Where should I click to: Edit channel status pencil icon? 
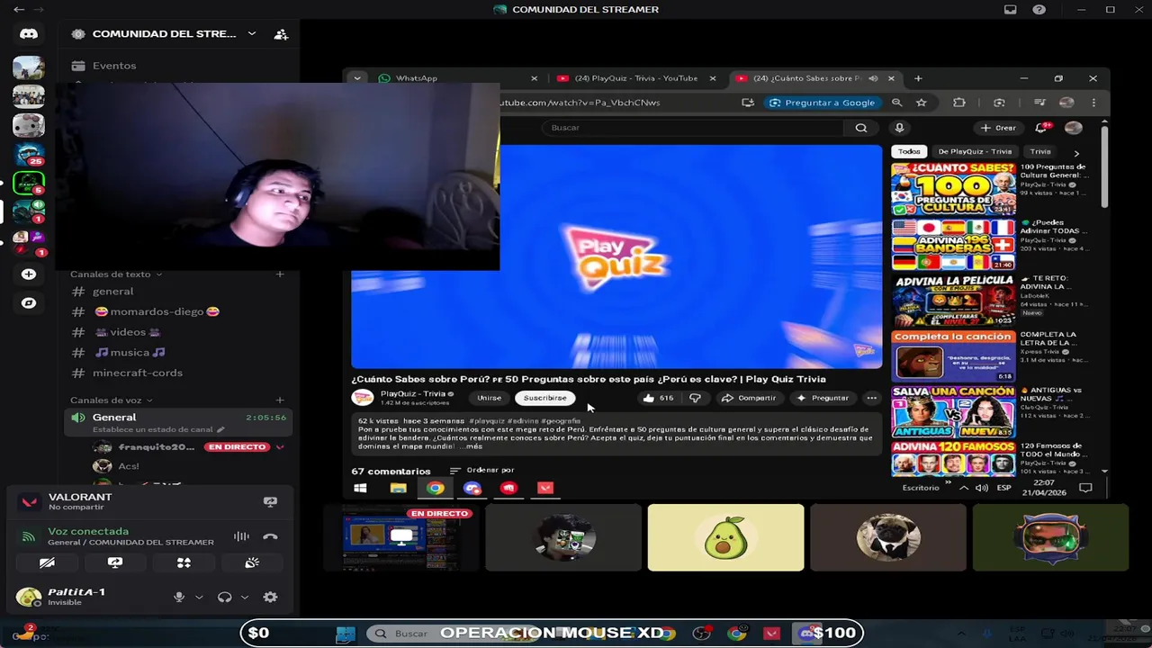220,429
